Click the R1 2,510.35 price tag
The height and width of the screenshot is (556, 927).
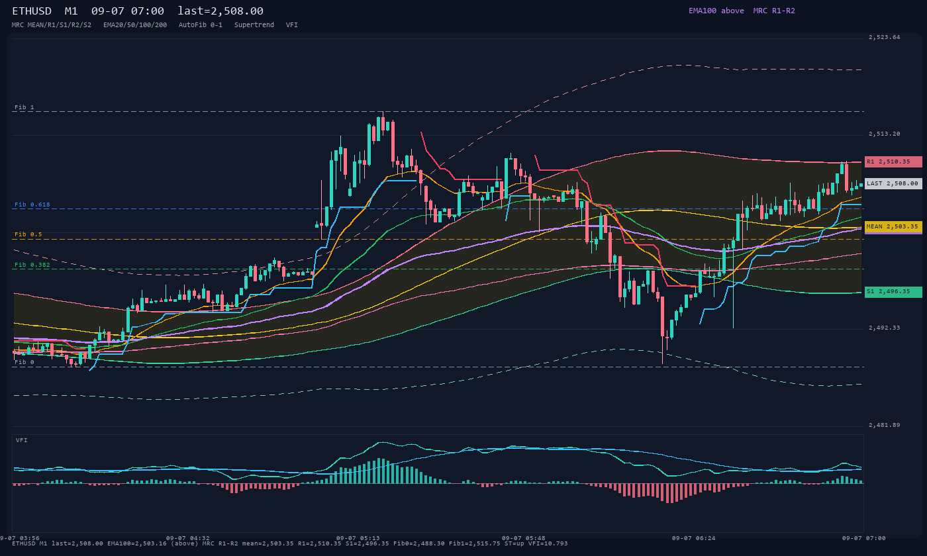pos(893,162)
